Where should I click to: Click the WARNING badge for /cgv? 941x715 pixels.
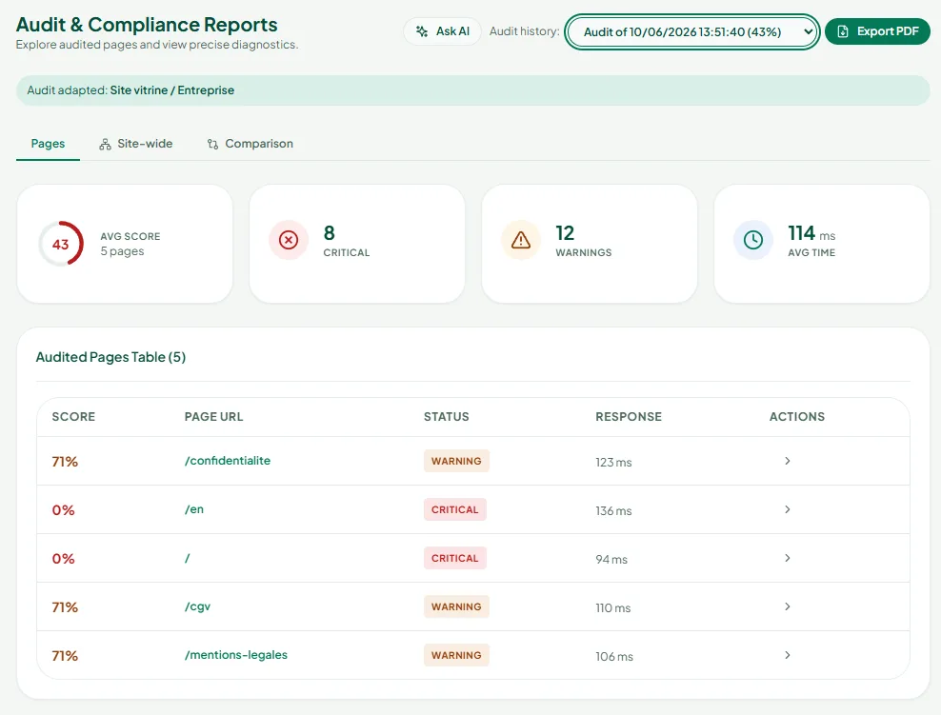tap(456, 606)
